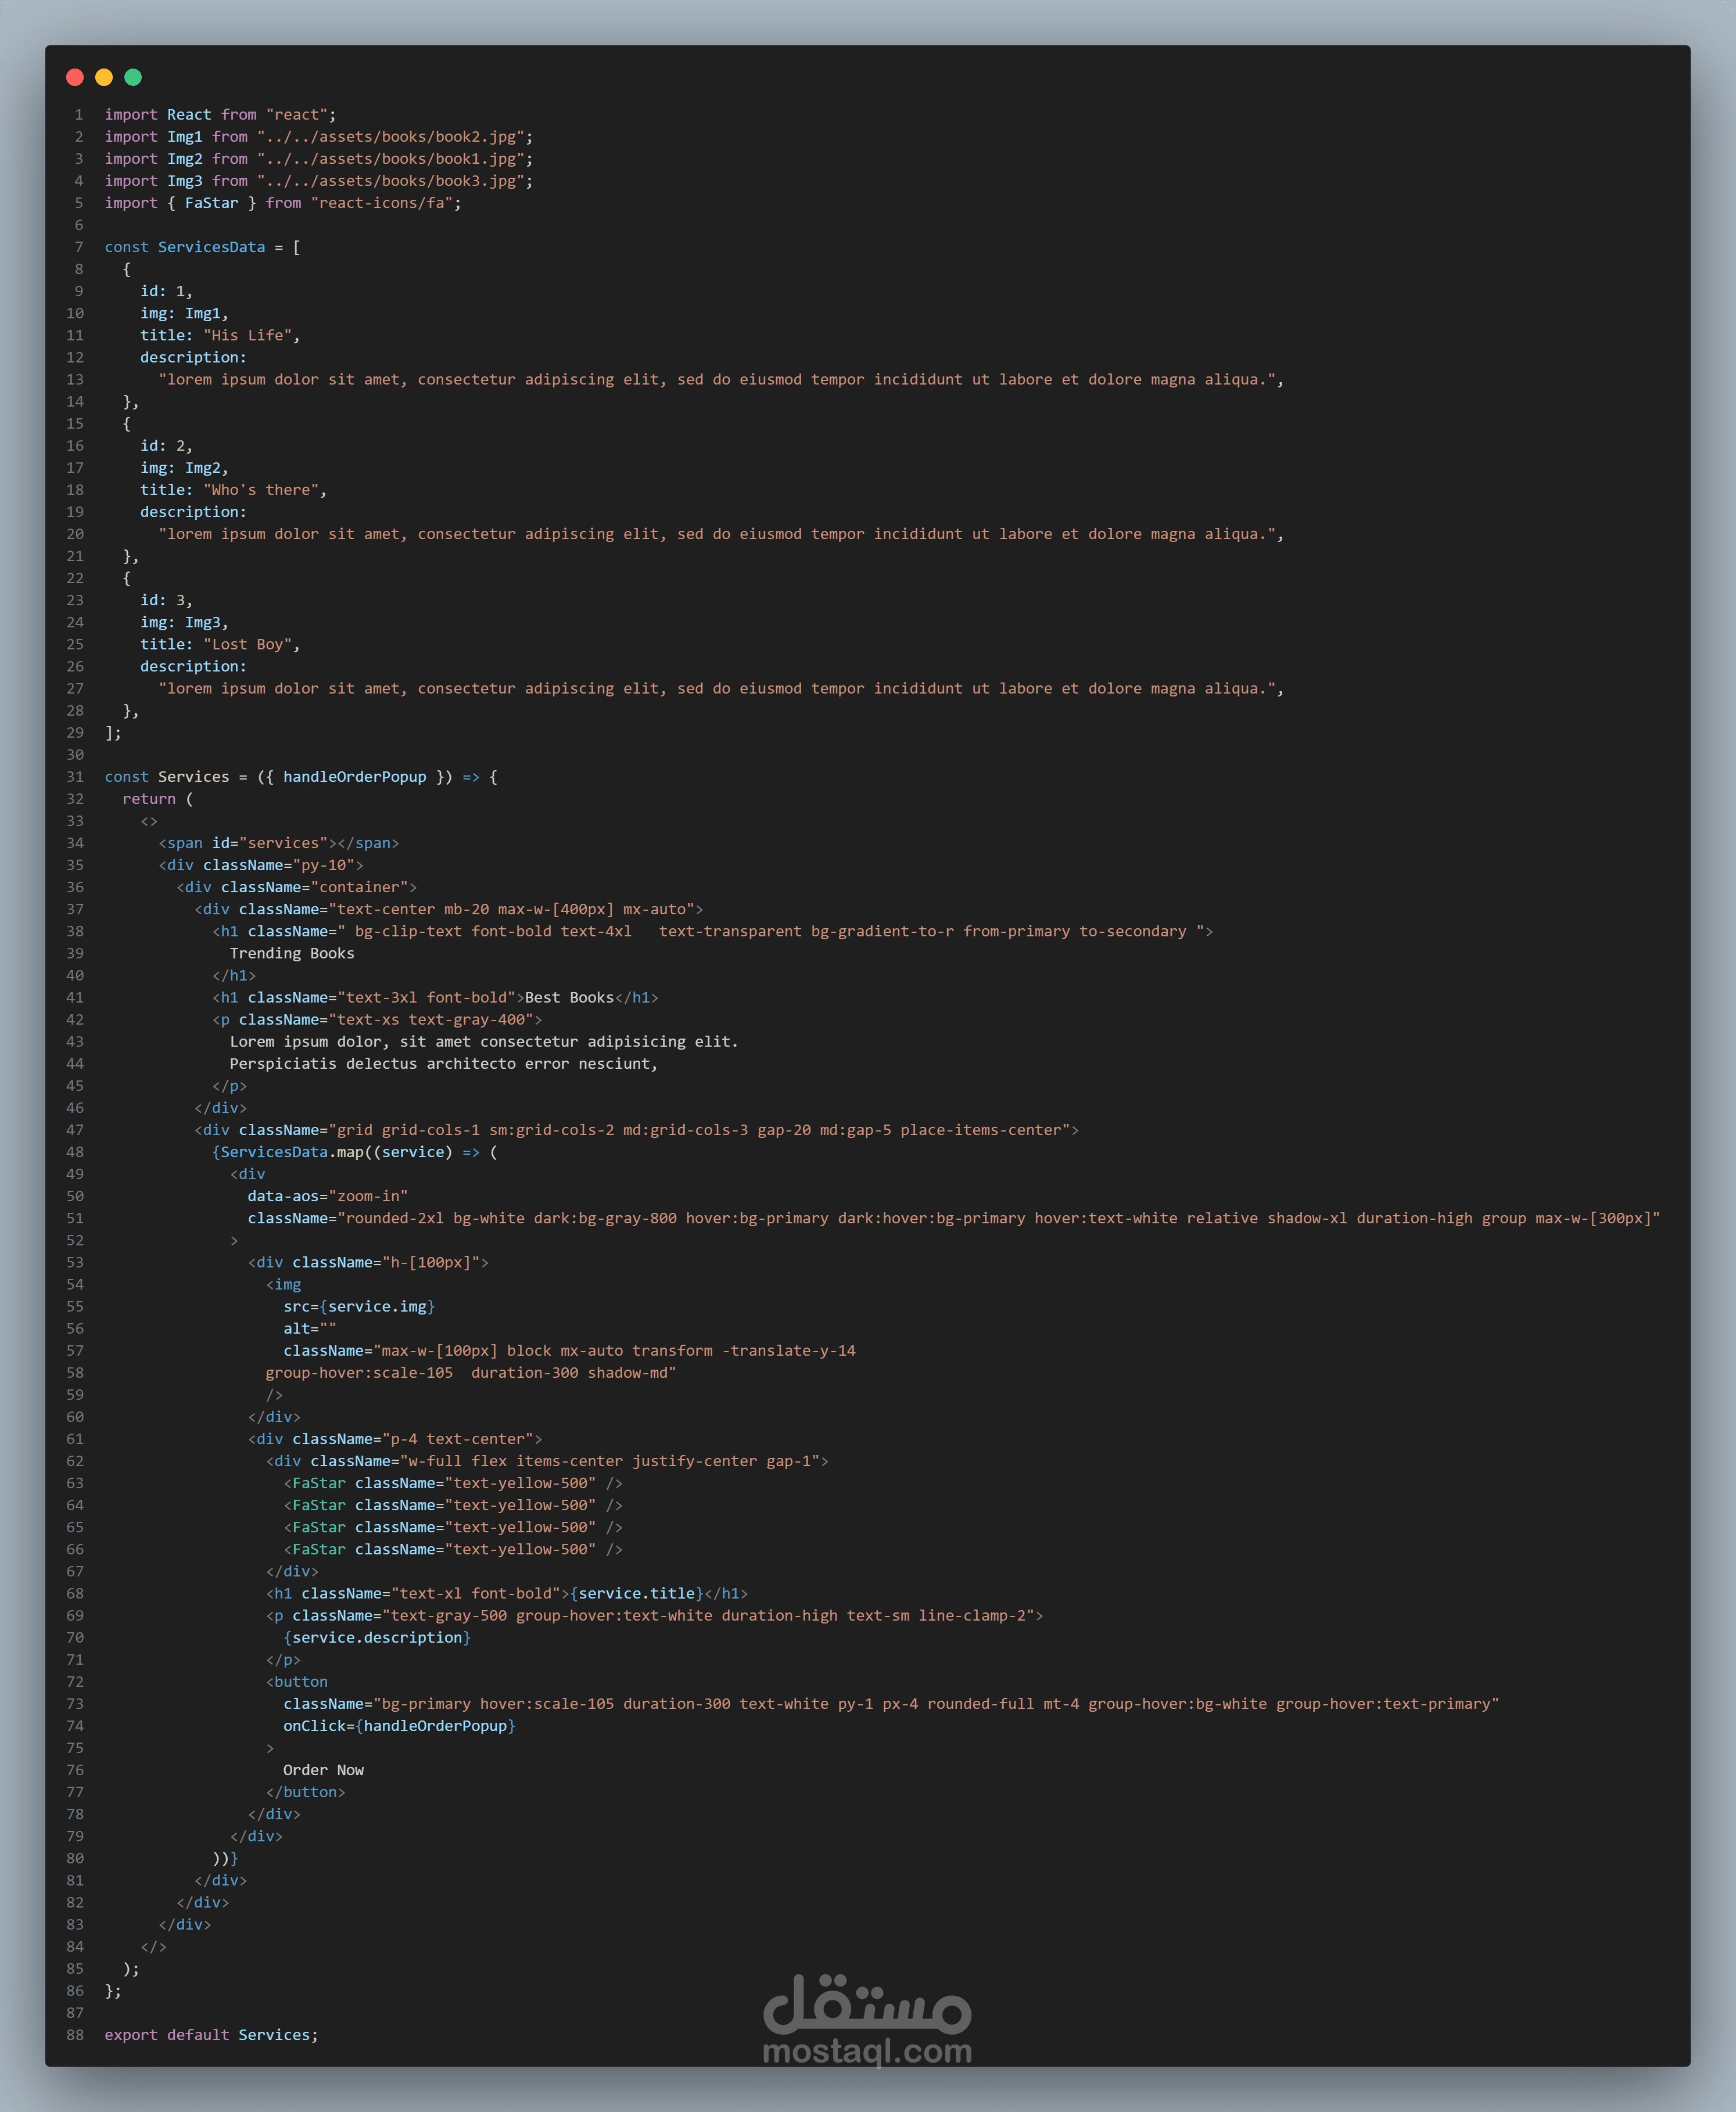Click the yellow minimize dot

[104, 77]
